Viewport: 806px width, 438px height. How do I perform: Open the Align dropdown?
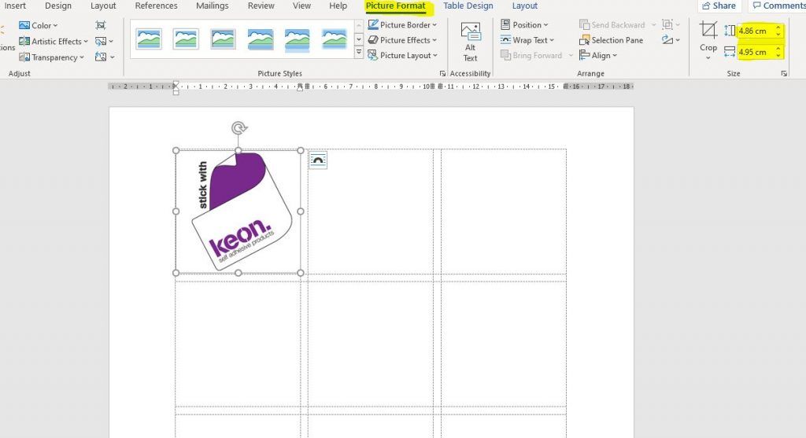tap(598, 56)
